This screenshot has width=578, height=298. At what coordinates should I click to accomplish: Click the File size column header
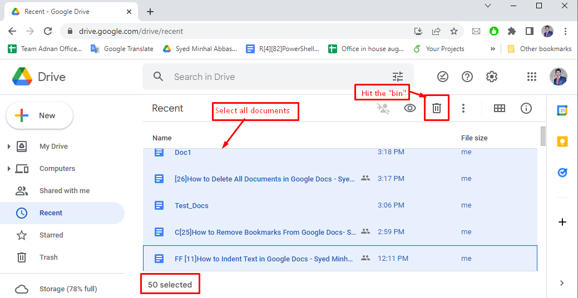474,138
